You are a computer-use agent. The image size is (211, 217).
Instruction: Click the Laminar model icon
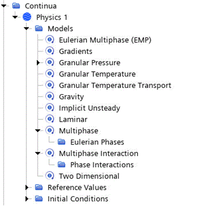(50, 119)
